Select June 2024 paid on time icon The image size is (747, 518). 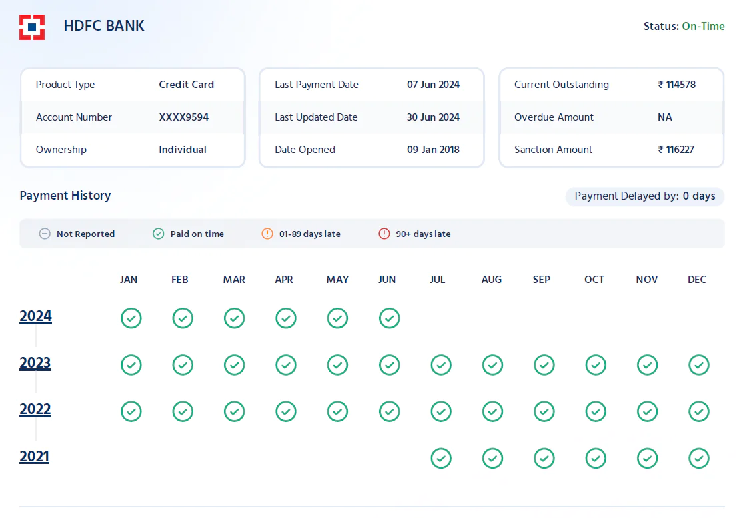(x=390, y=318)
